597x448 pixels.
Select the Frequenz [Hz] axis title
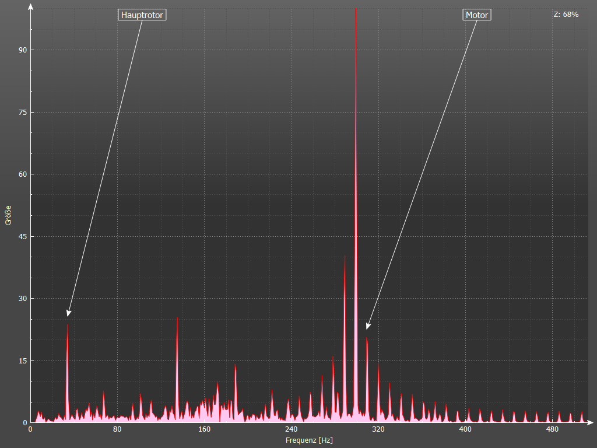click(309, 440)
